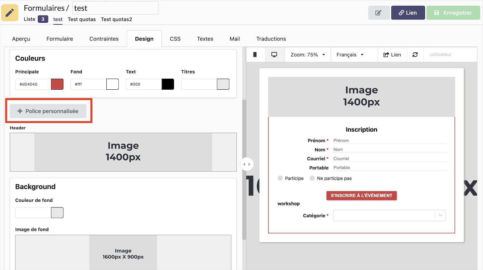The width and height of the screenshot is (483, 270).
Task: Pick the red Principale color swatch
Action: 57,84
